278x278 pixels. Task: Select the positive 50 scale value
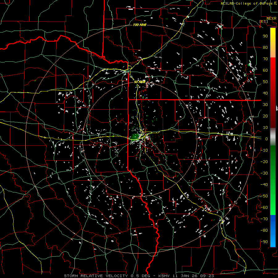click(265, 82)
